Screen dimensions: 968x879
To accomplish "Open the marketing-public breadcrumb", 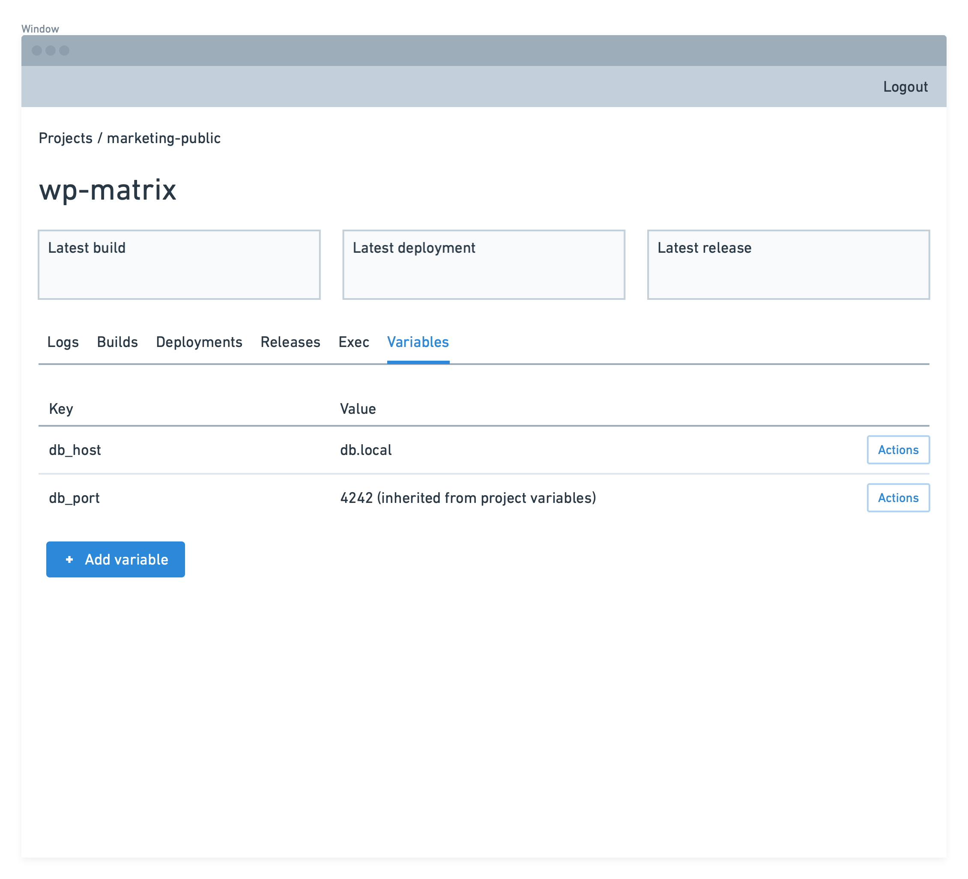I will point(164,138).
